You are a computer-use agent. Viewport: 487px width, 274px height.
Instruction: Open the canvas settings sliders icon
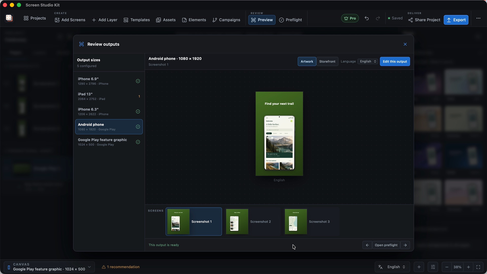click(433, 267)
